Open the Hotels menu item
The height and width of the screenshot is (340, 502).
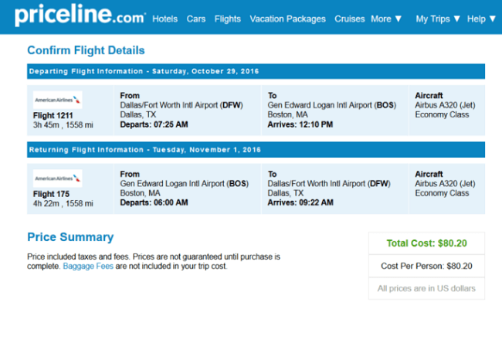pos(165,19)
